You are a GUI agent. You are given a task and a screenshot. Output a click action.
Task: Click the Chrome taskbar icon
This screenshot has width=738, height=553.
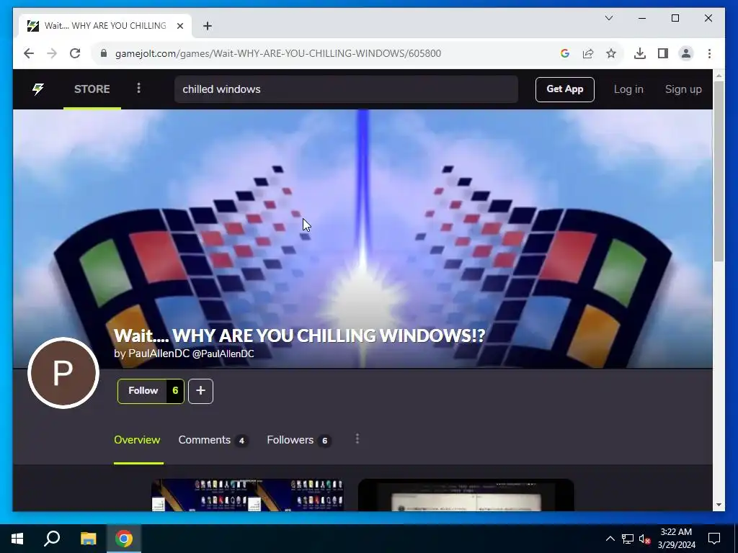point(124,539)
